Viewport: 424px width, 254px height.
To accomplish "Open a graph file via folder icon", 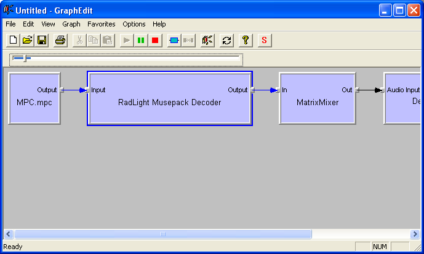I will (x=27, y=41).
